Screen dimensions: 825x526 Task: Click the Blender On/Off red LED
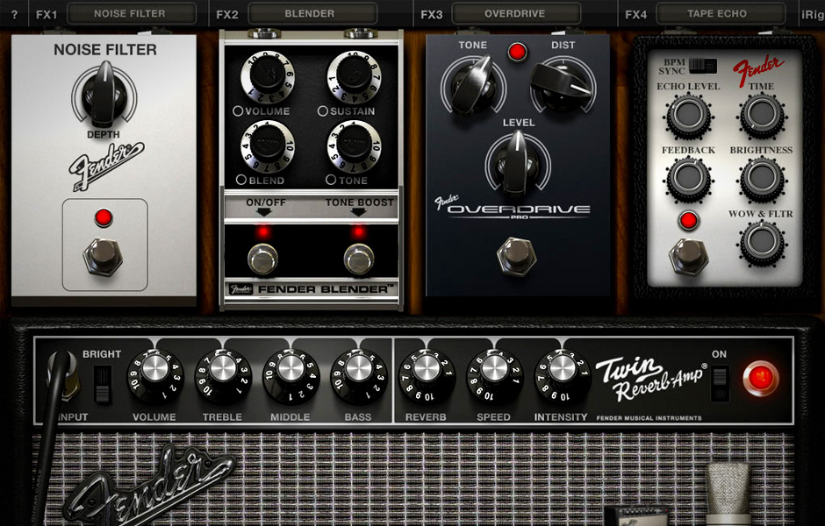[263, 231]
